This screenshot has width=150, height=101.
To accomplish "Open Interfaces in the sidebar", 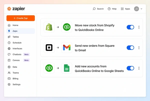I will [x=21, y=48].
